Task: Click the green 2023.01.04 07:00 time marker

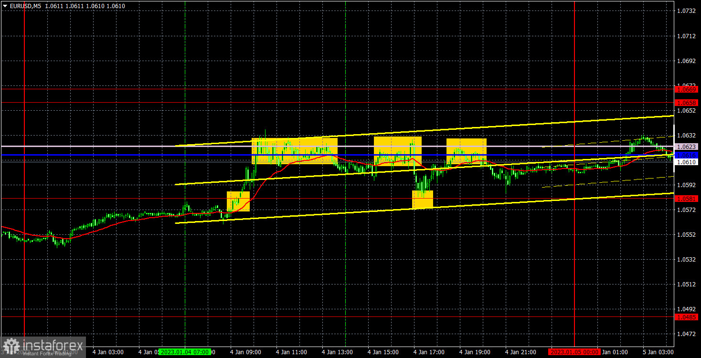Action: [184, 352]
